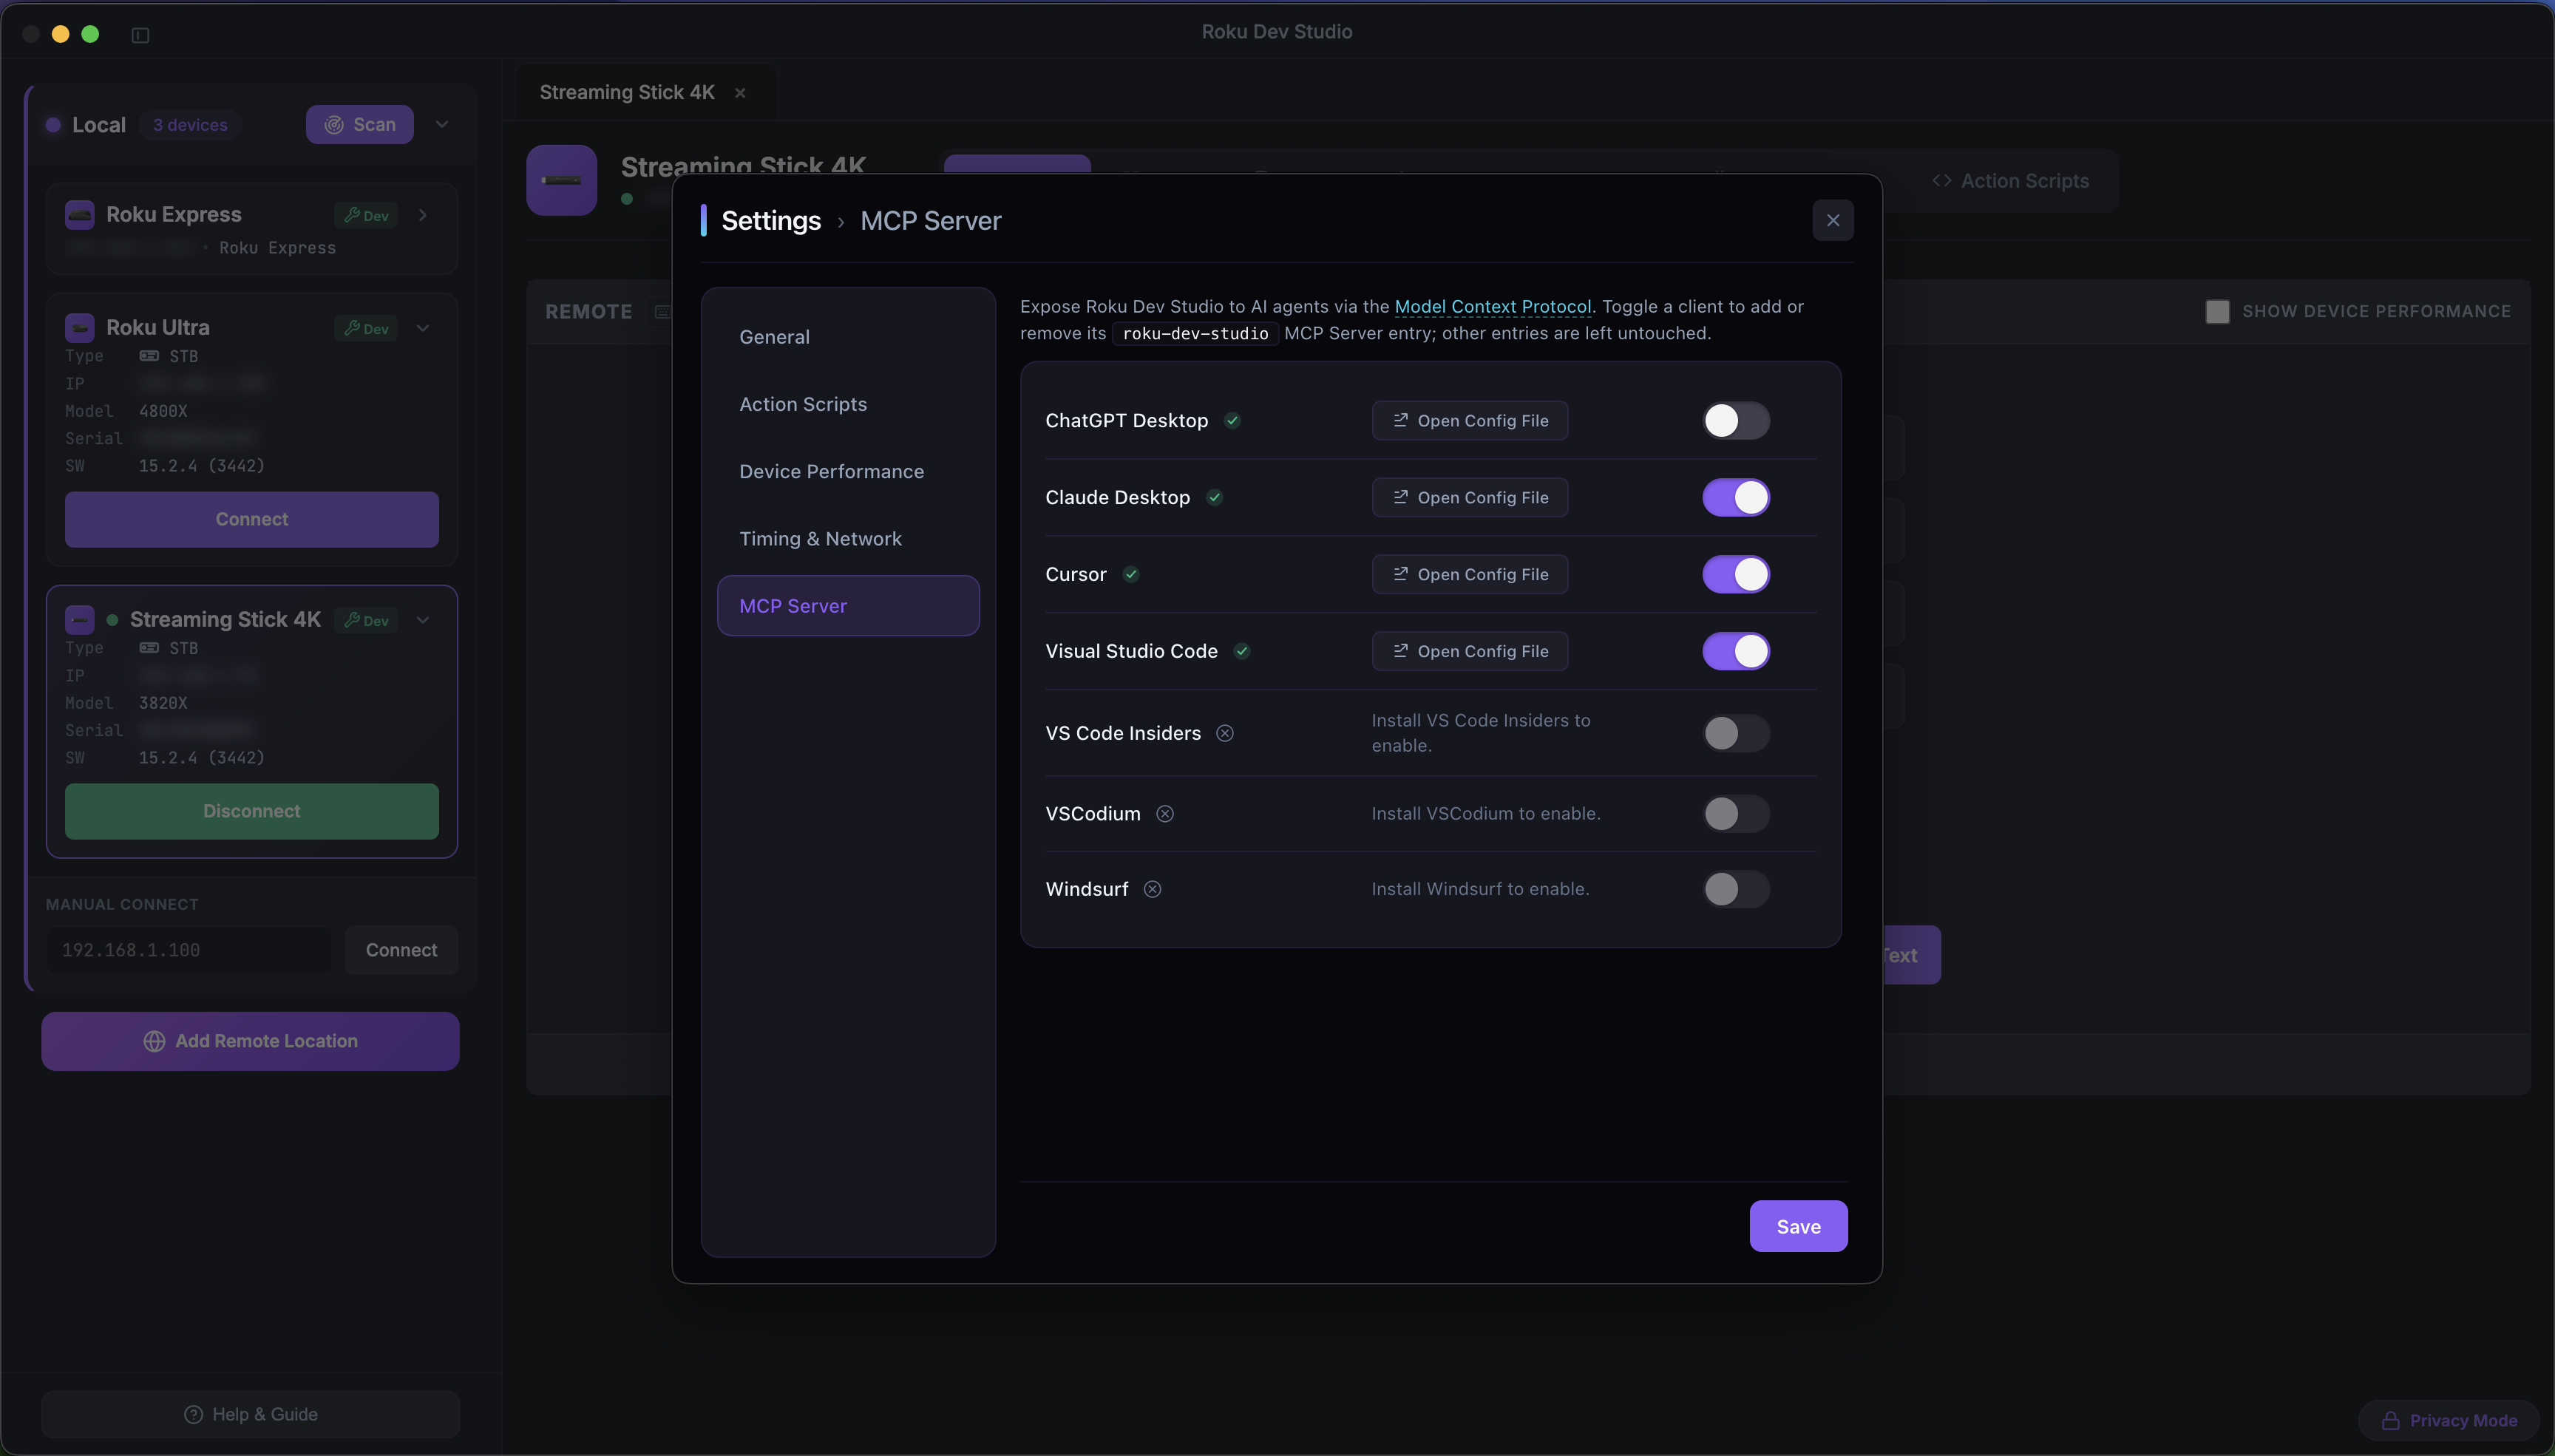Click Visual Studio Code installed checkmark icon
Viewport: 2555px width, 1456px height.
[x=1242, y=651]
